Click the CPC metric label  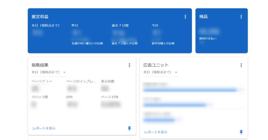[x=70, y=97]
